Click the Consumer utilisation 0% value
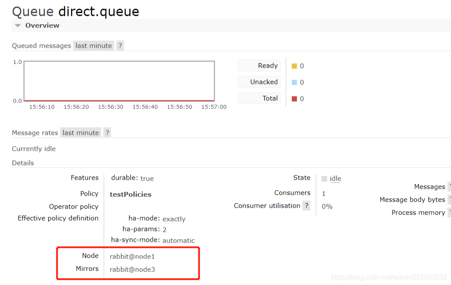The width and height of the screenshot is (451, 285). (327, 207)
